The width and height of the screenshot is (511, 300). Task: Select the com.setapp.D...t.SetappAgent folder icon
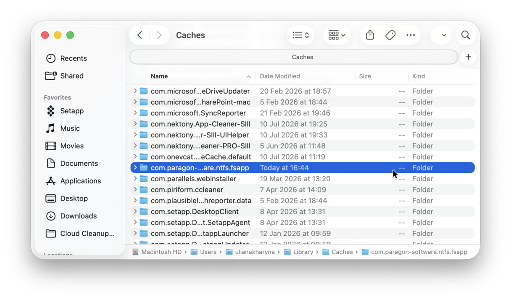[x=144, y=222]
